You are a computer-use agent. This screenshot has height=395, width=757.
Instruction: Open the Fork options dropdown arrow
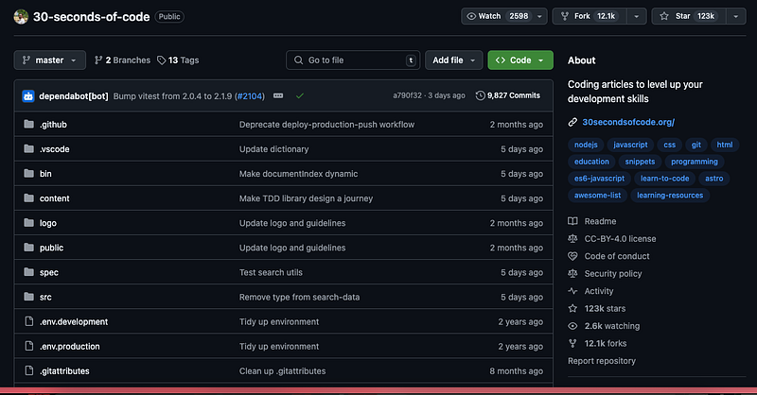click(636, 16)
